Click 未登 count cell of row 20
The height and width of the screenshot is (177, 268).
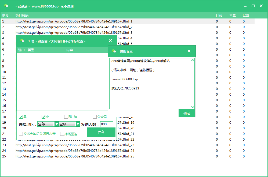point(230,128)
